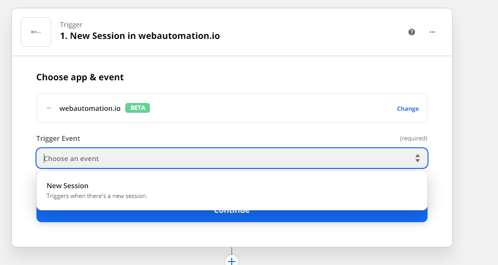
Task: Open the three-dot more options menu
Action: pyautogui.click(x=432, y=32)
